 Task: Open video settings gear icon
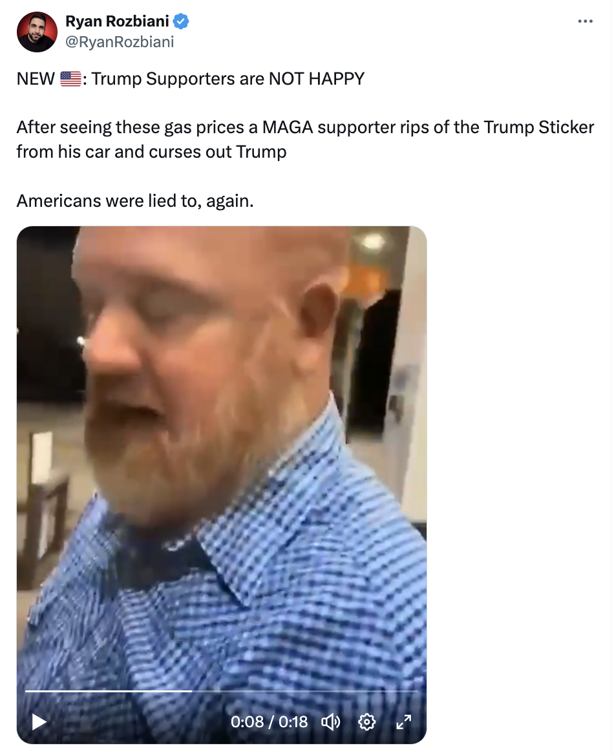pos(367,722)
